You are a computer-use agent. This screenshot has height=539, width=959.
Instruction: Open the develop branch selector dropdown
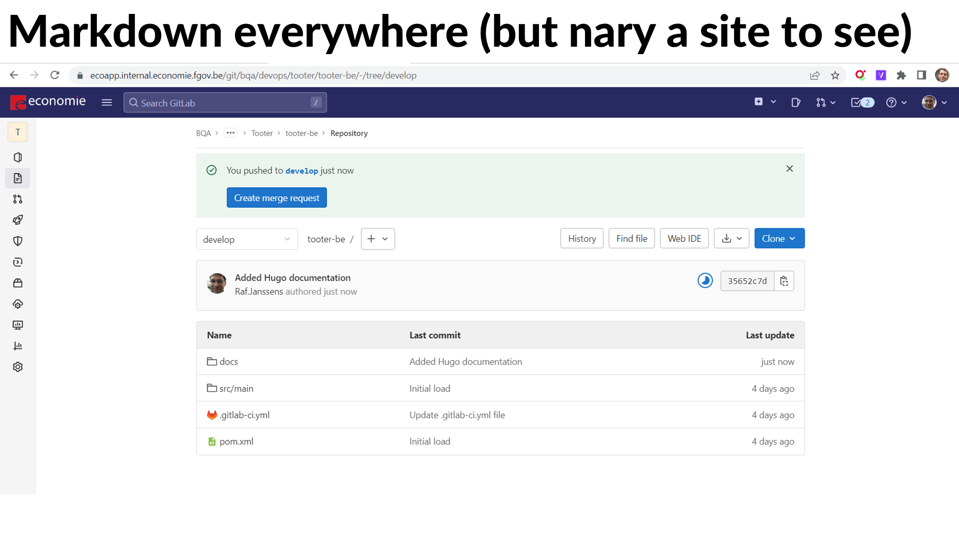pyautogui.click(x=246, y=239)
